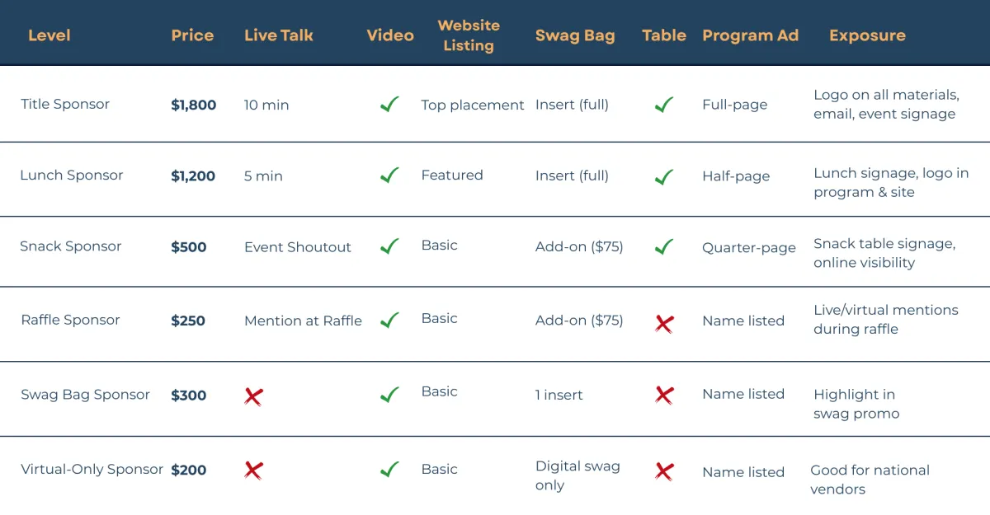Click the Lunch Sponsor video checkmark

389,176
